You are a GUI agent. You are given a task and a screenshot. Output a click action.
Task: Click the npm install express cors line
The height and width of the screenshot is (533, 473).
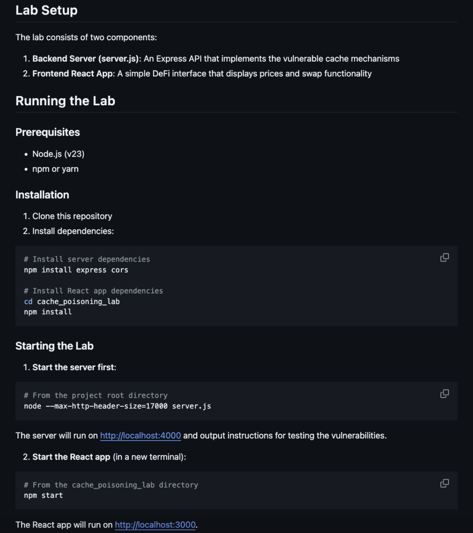(76, 270)
